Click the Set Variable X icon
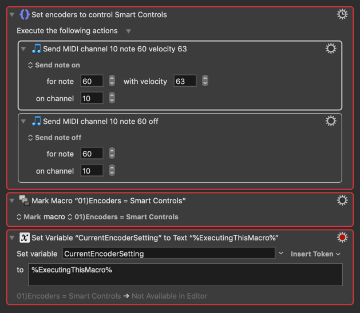This screenshot has width=360, height=313. [x=25, y=238]
